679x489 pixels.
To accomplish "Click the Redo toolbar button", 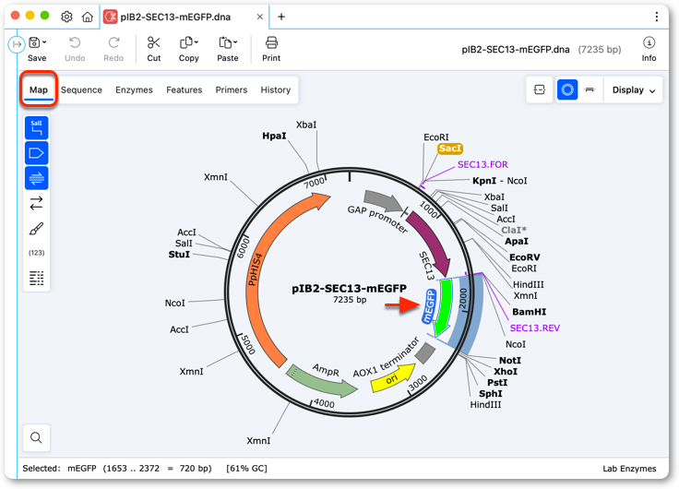I will point(113,49).
